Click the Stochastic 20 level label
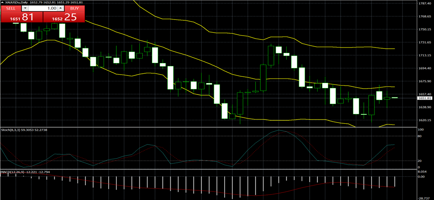The image size is (434, 200). coord(419,161)
